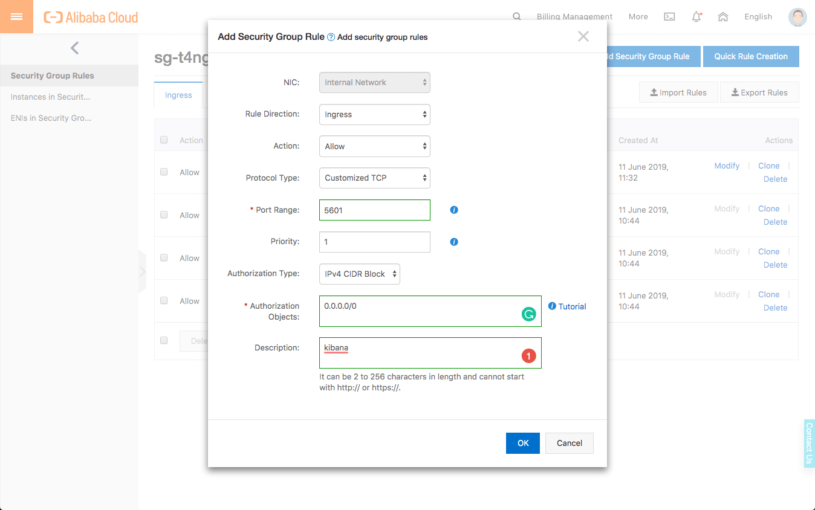Screen dimensions: 815x510
Task: Cancel the security group rule dialog
Action: click(570, 443)
